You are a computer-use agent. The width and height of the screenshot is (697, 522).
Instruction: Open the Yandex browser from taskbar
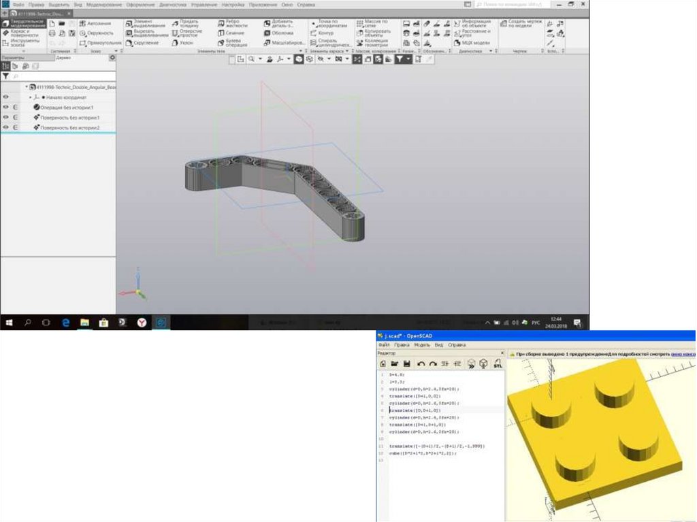pos(142,322)
